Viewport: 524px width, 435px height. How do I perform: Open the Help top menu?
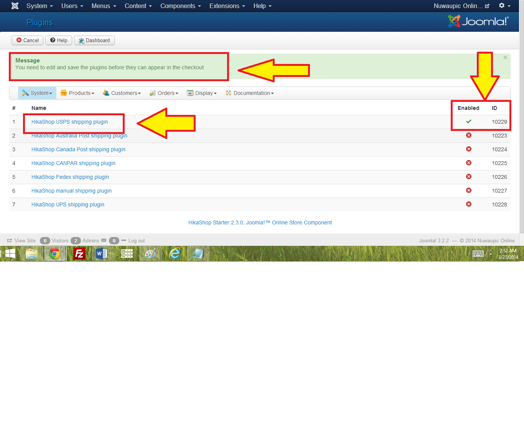point(262,6)
